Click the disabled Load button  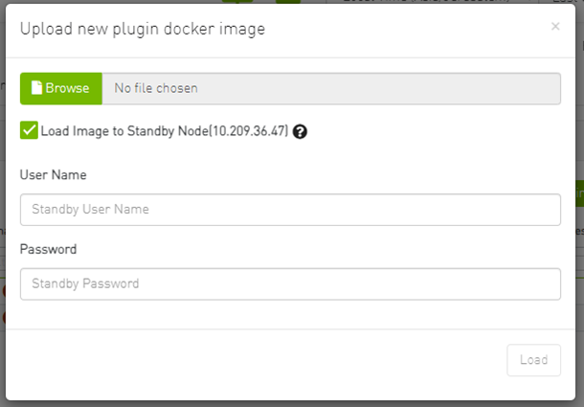click(x=533, y=360)
